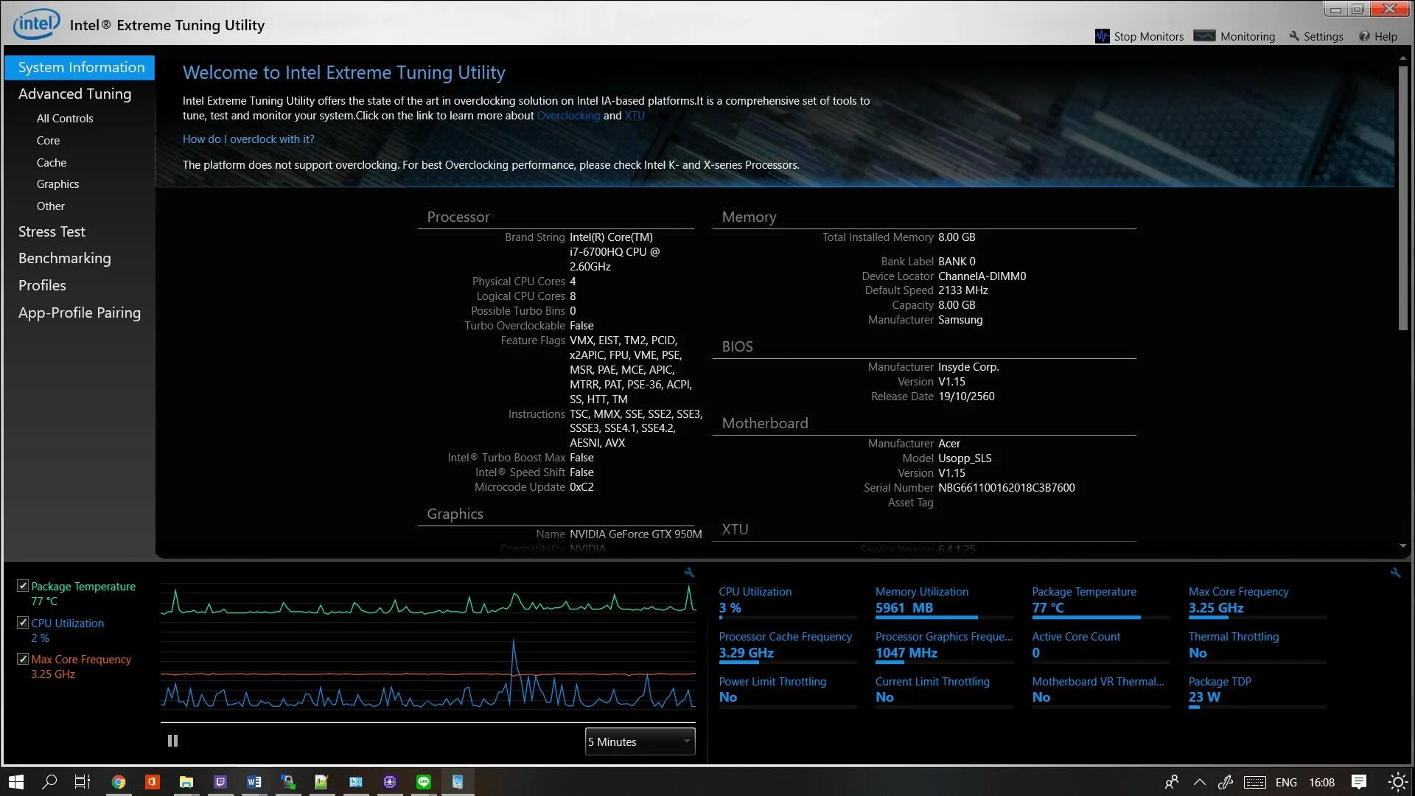This screenshot has width=1415, height=796.
Task: Open the 5 Minutes time range dropdown
Action: coord(640,741)
